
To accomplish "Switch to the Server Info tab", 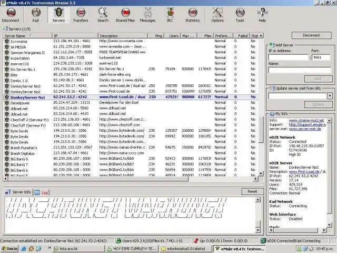I will [18, 192].
